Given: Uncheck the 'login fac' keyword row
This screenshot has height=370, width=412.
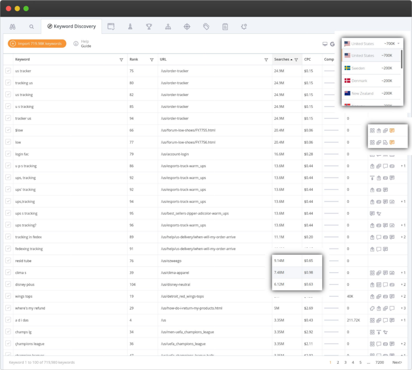Looking at the screenshot, I should [x=8, y=154].
